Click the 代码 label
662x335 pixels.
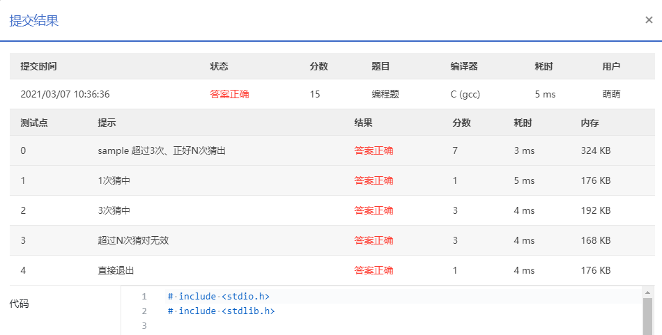click(x=19, y=304)
